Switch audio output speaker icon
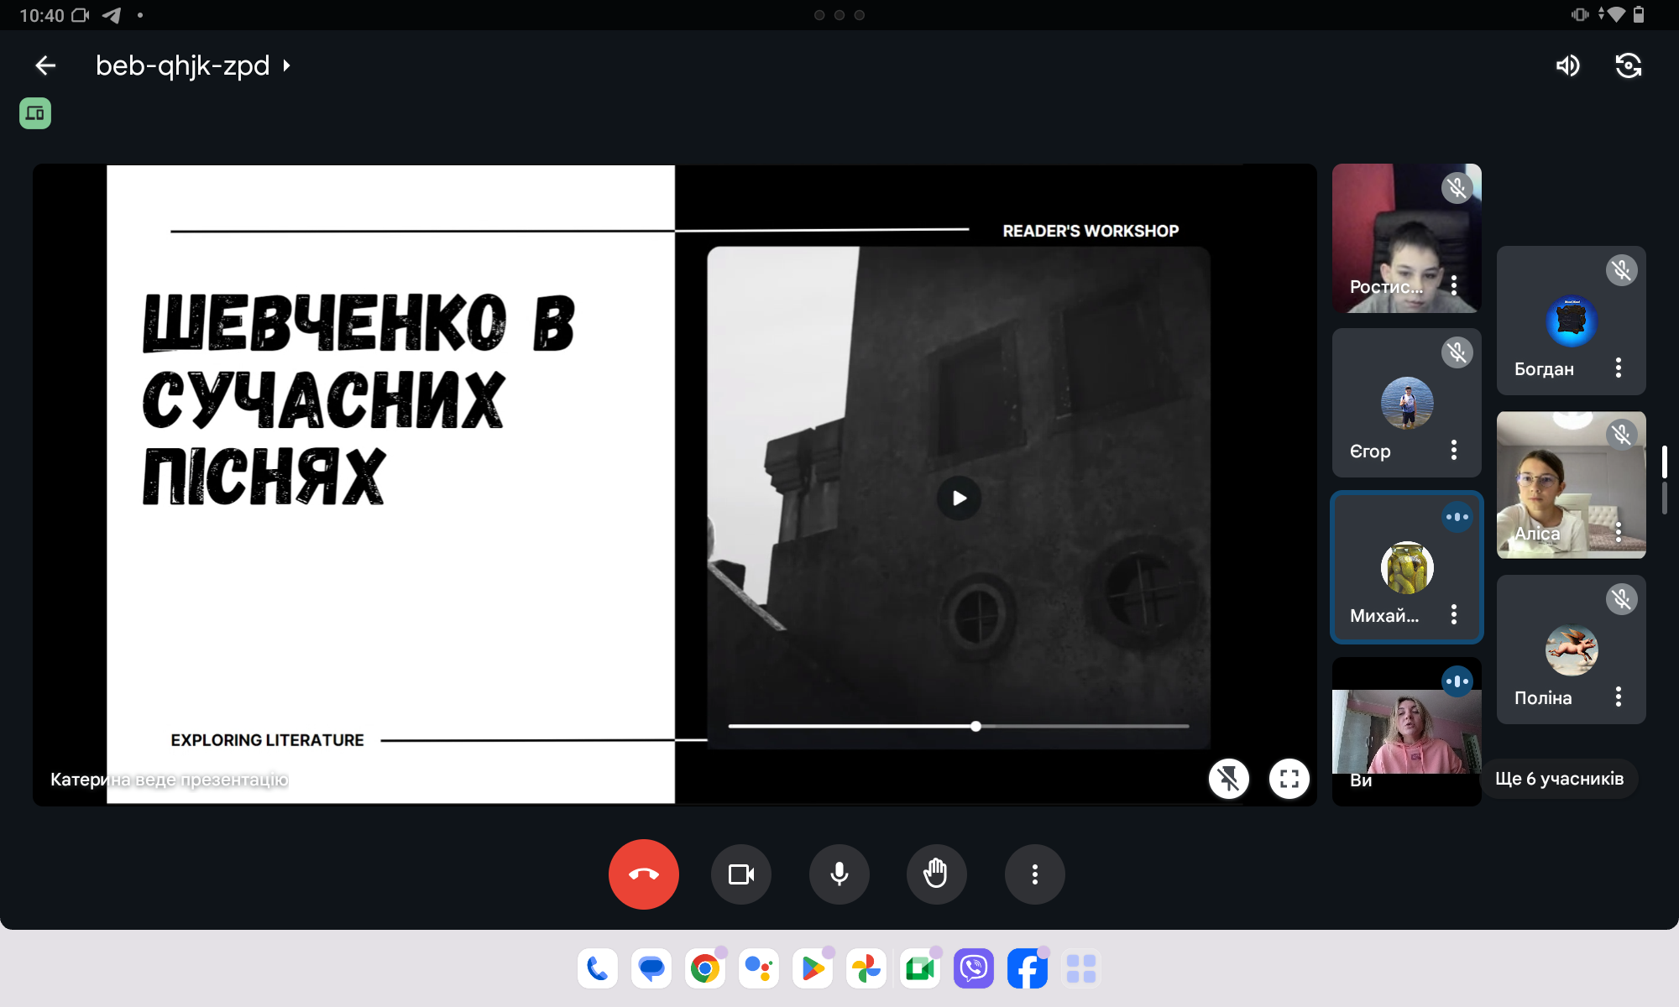Viewport: 1679px width, 1007px height. pyautogui.click(x=1567, y=65)
